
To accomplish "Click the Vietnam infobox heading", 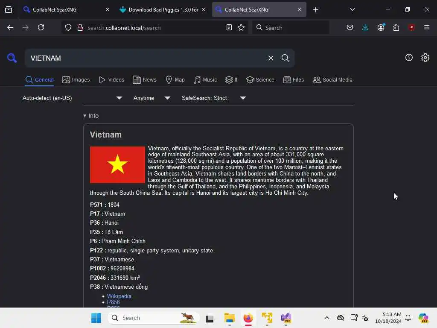I will click(x=106, y=135).
